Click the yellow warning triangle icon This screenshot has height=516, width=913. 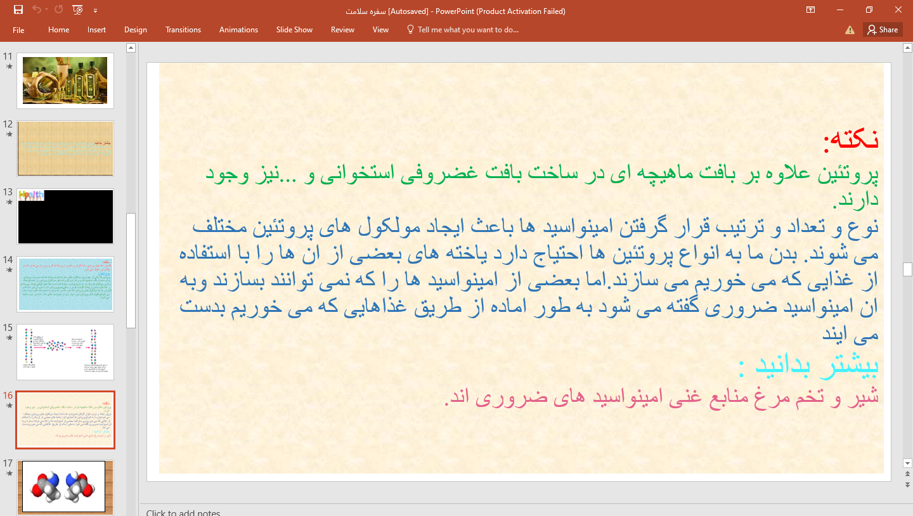coord(850,30)
